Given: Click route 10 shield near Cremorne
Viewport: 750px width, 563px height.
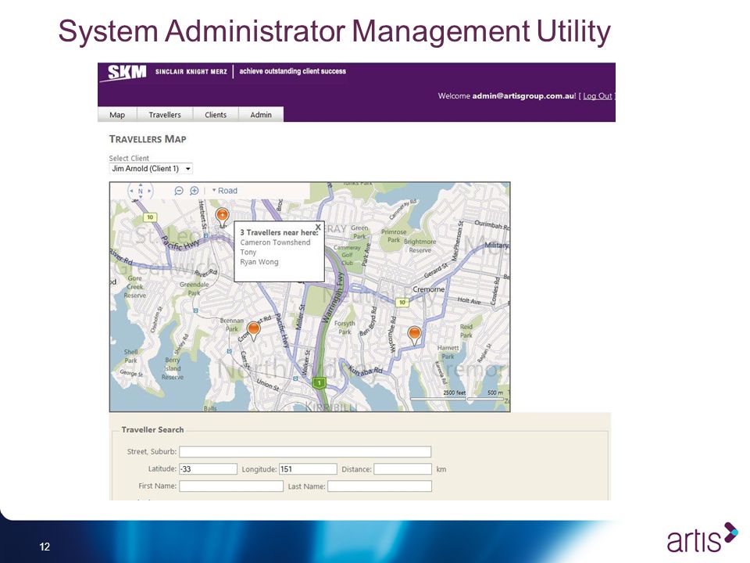Looking at the screenshot, I should [402, 302].
